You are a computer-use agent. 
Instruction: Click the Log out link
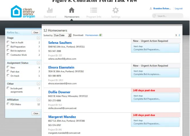(x=179, y=9)
